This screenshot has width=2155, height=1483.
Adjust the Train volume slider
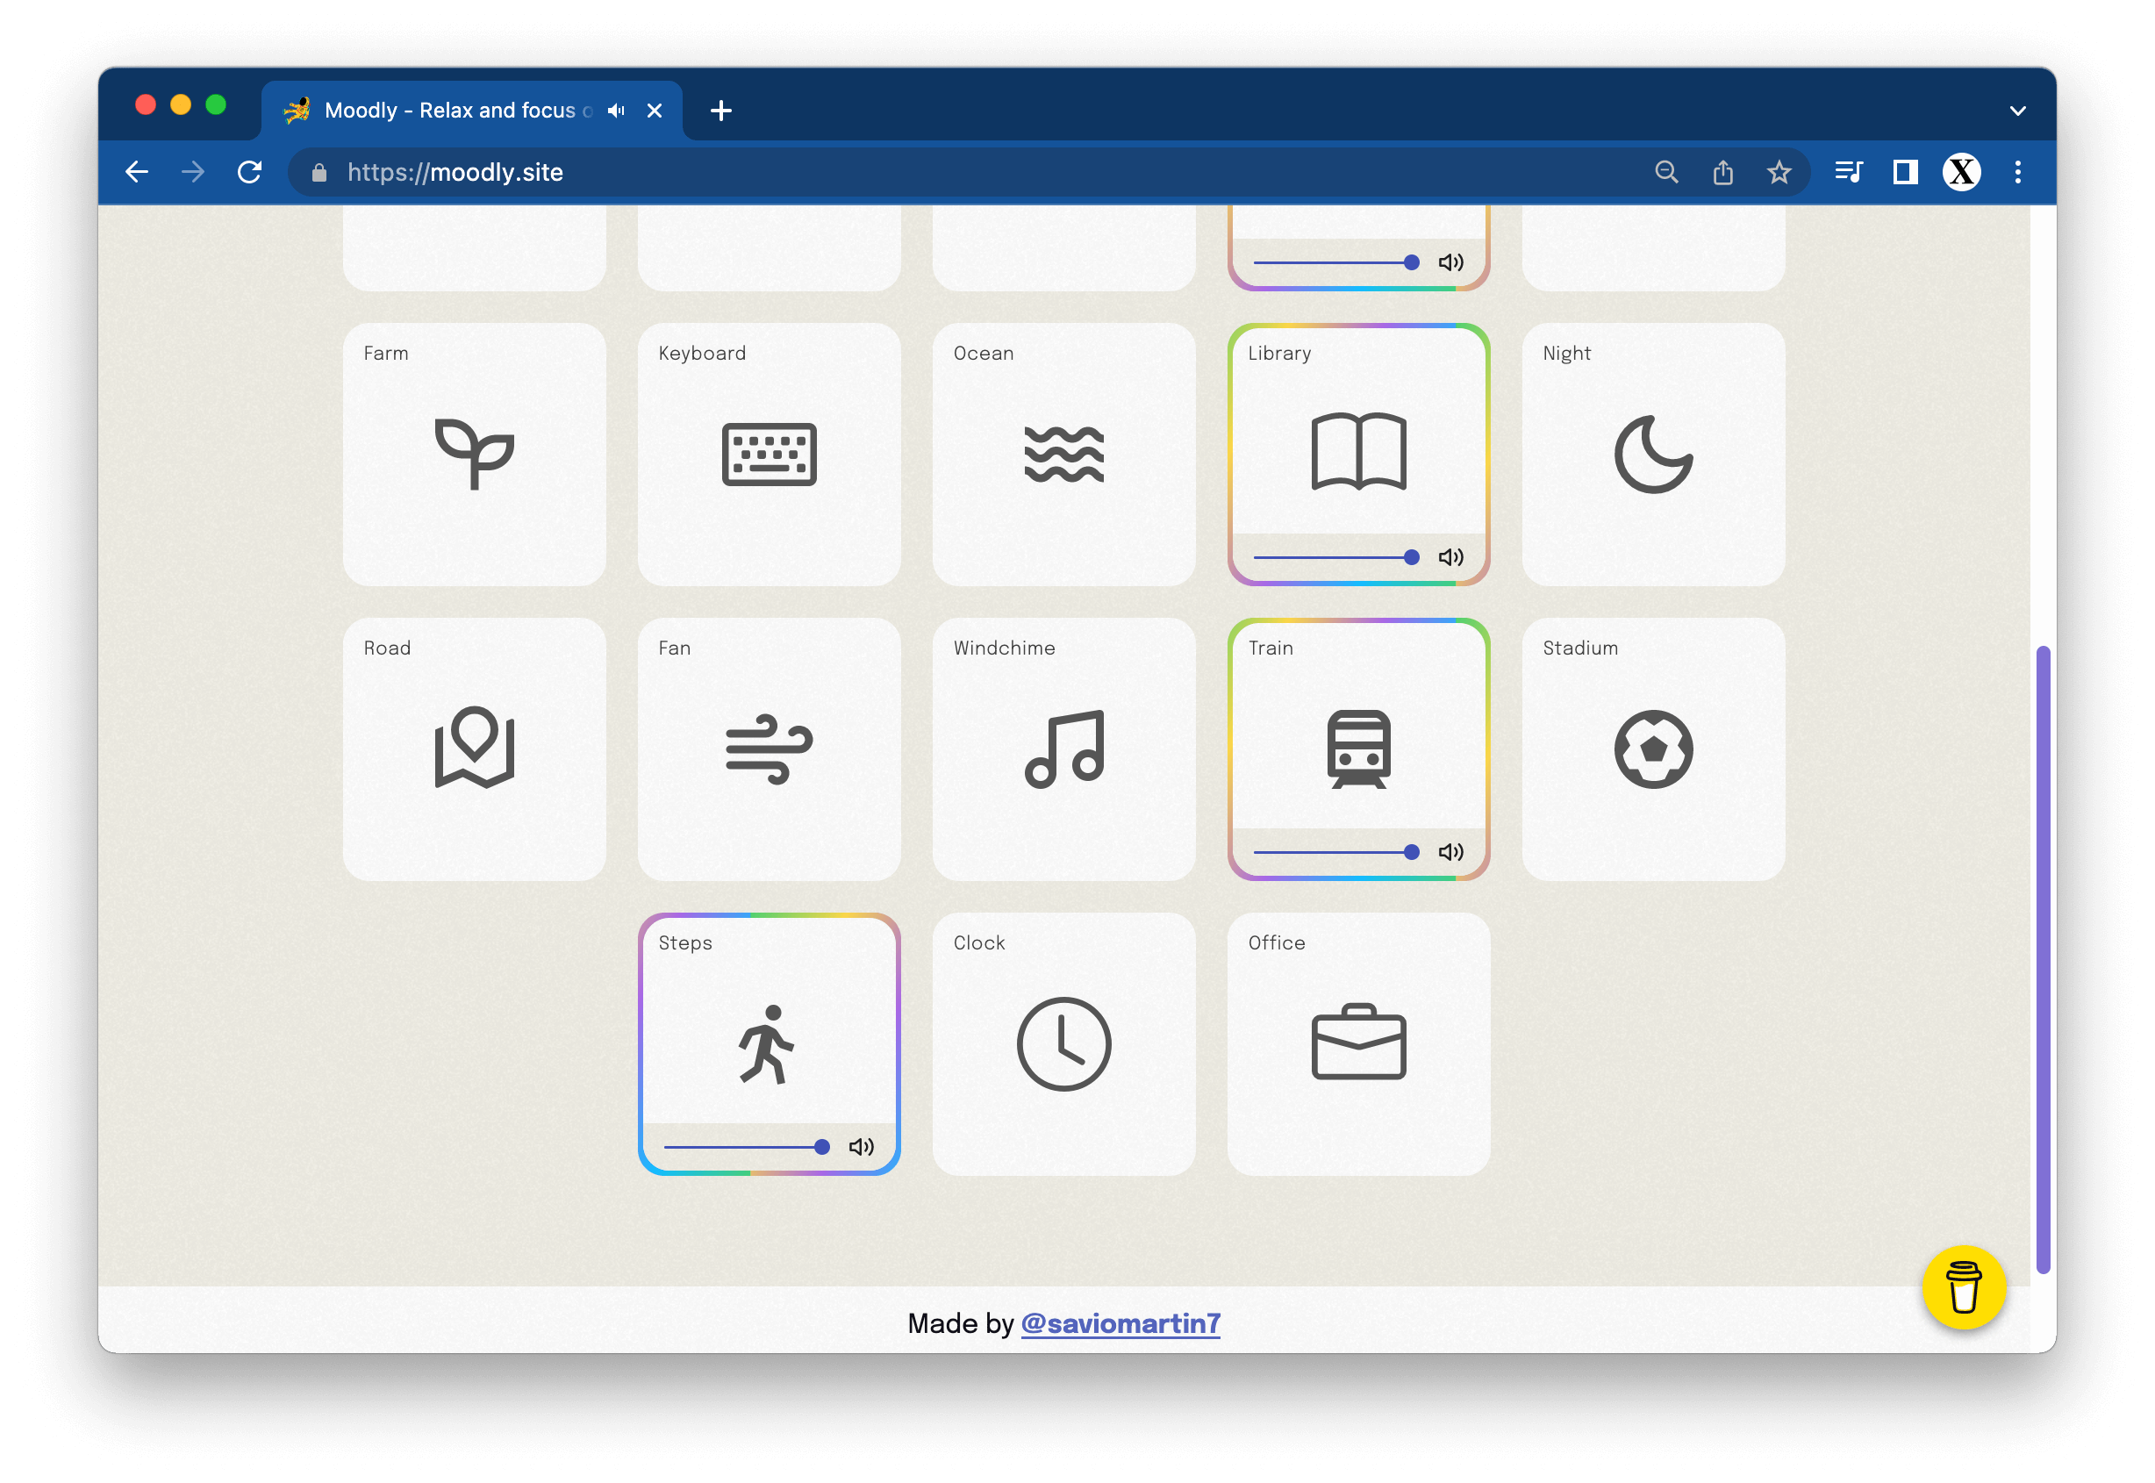1333,852
